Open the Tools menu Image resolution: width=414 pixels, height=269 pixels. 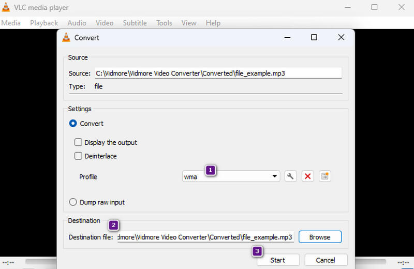164,23
